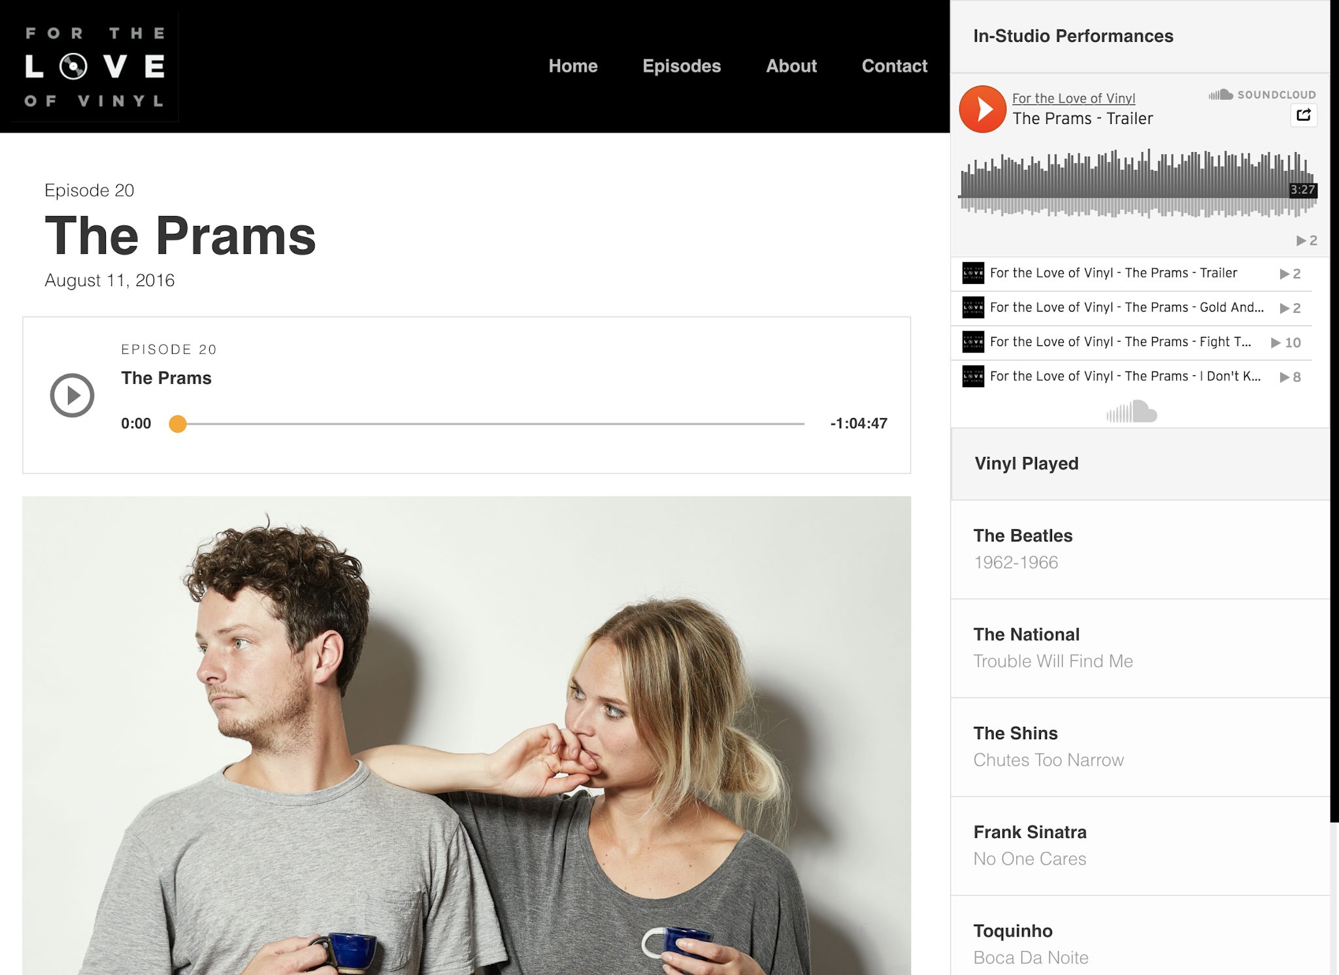Click thumbnail of The Prams Trailer playlist item

click(x=973, y=273)
